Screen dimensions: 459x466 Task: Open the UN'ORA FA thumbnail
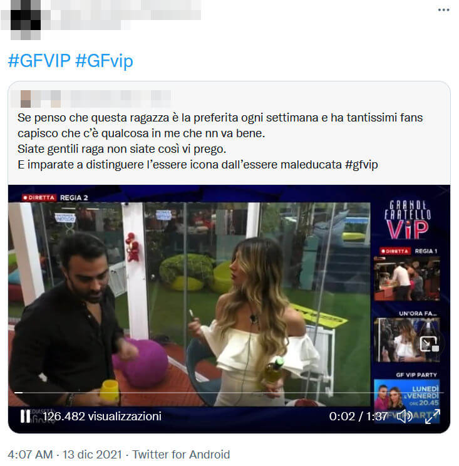click(406, 339)
